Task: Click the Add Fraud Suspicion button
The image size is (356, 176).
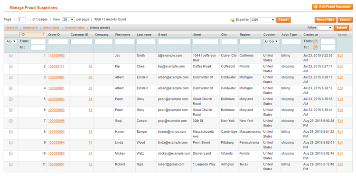Action: [332, 7]
